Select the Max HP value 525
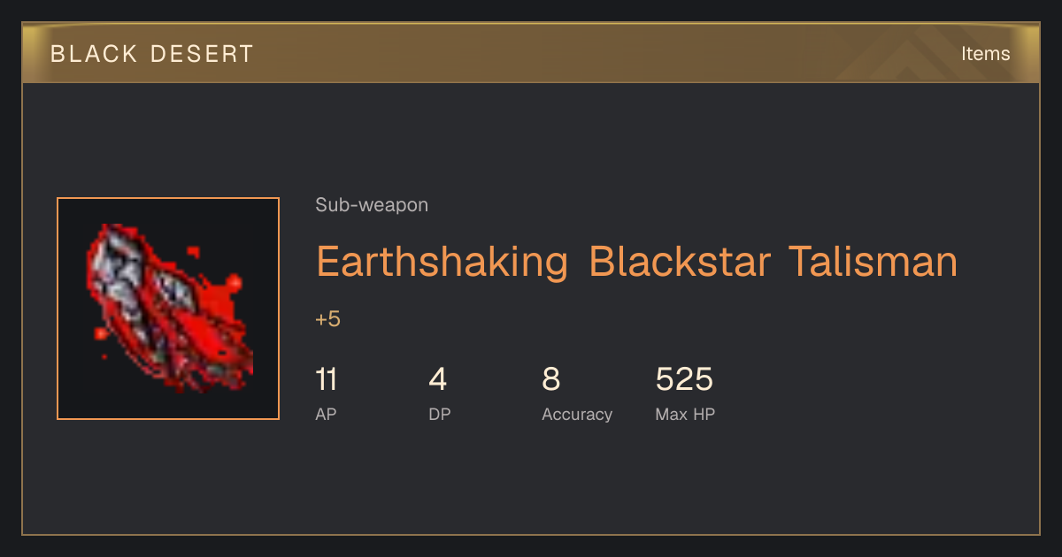Screen dimensions: 1062x557 coord(684,379)
